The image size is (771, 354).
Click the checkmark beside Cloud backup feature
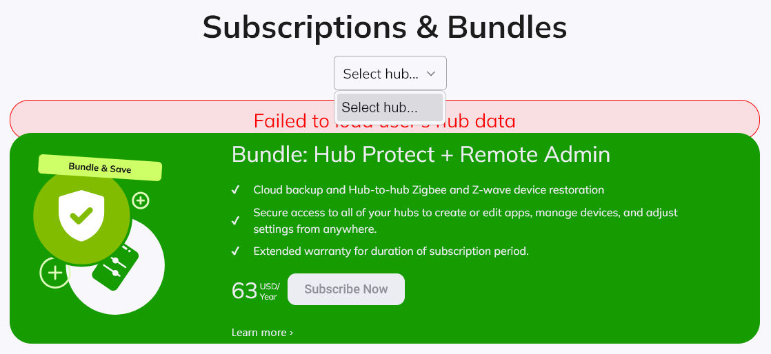pos(235,189)
